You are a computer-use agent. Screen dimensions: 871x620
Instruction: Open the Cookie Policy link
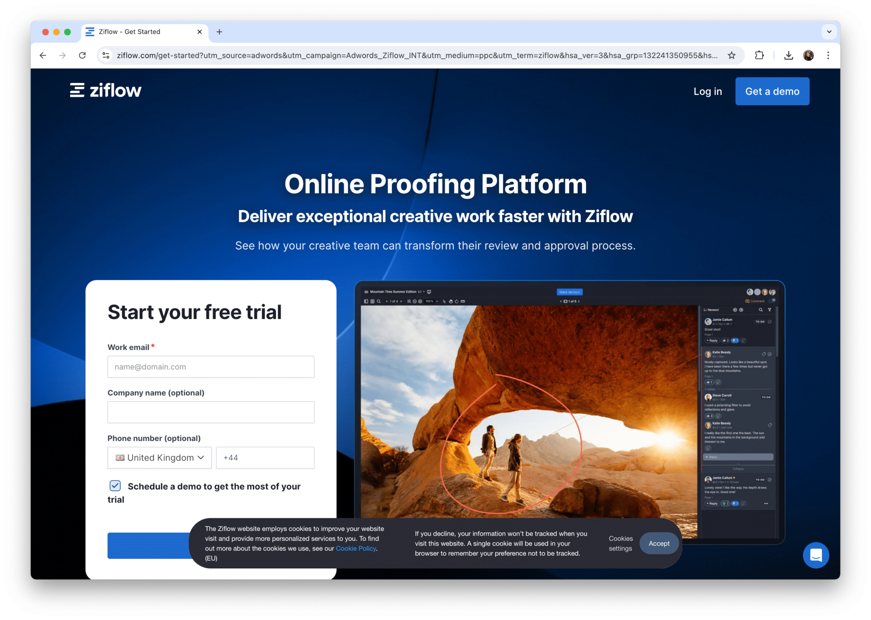pyautogui.click(x=356, y=548)
